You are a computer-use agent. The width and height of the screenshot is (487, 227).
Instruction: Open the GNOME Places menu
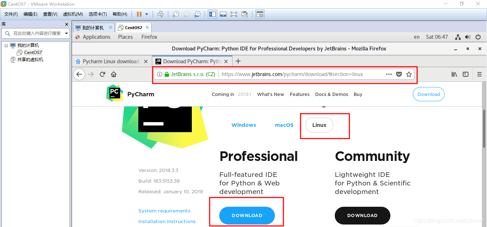pos(125,37)
